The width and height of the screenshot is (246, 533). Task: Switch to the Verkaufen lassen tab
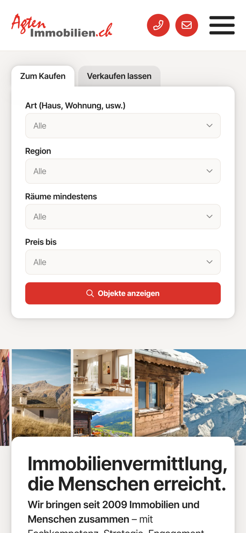pos(119,76)
